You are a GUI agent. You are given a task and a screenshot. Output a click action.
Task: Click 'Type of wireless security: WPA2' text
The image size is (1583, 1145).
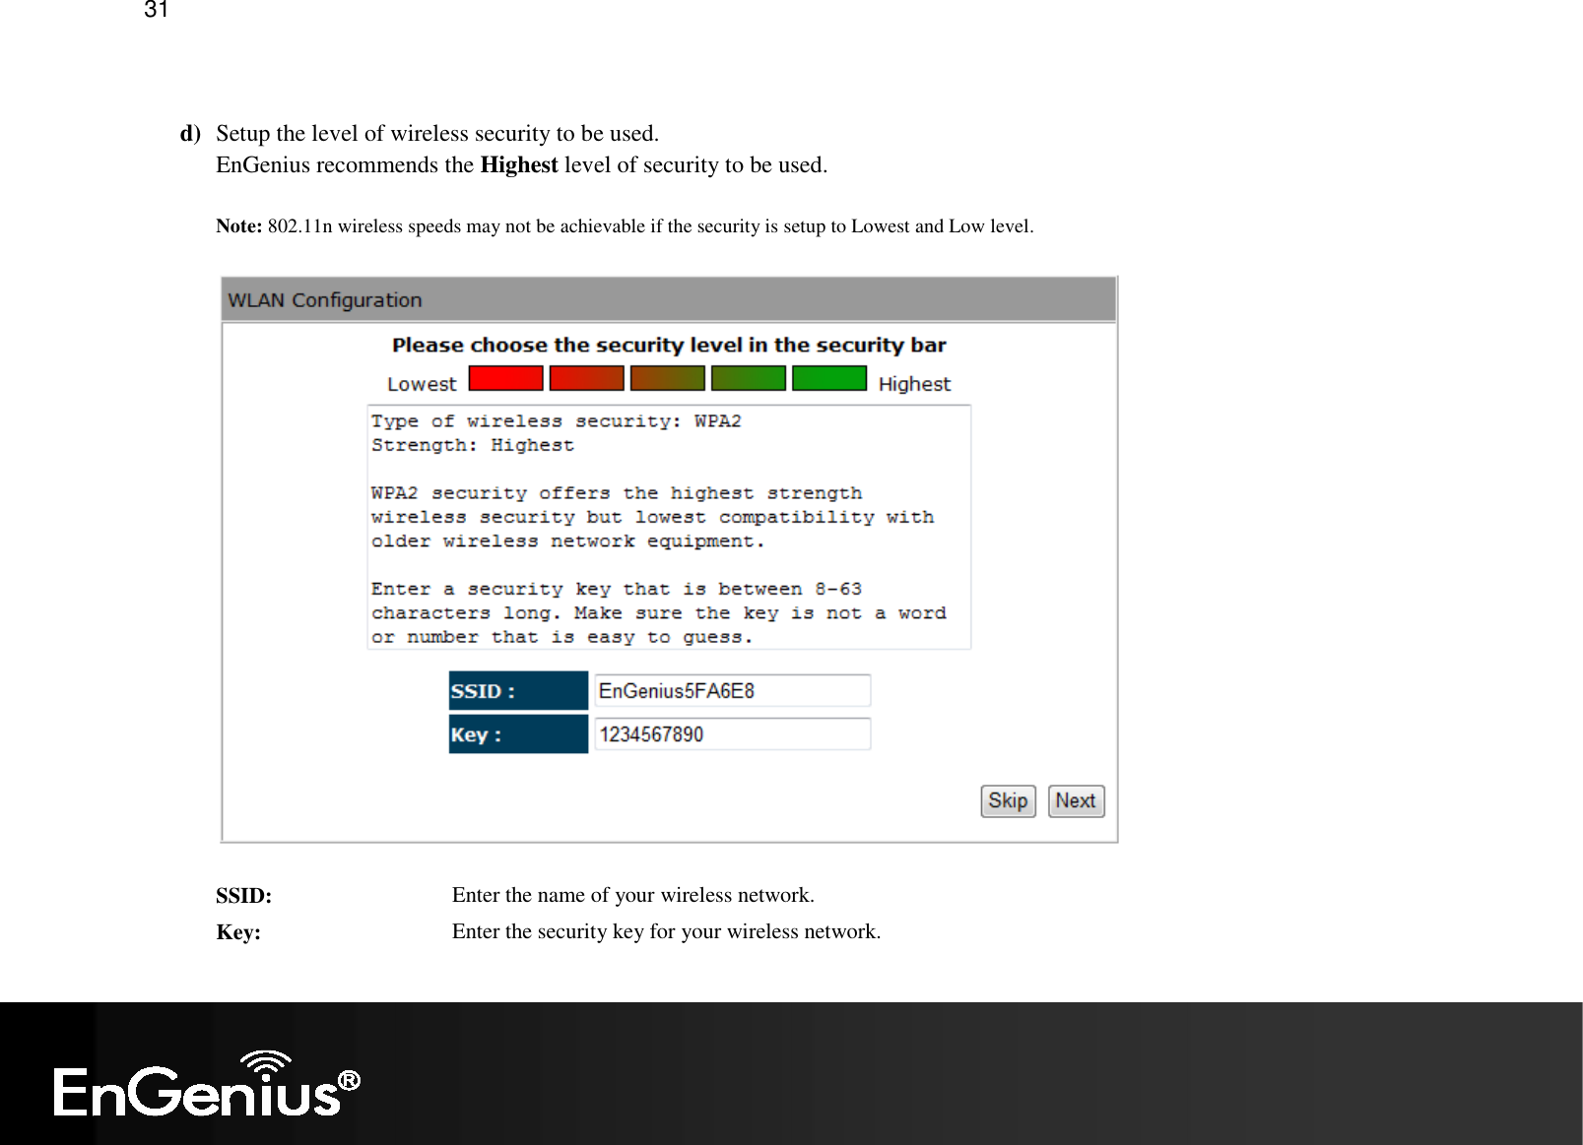[x=557, y=421]
